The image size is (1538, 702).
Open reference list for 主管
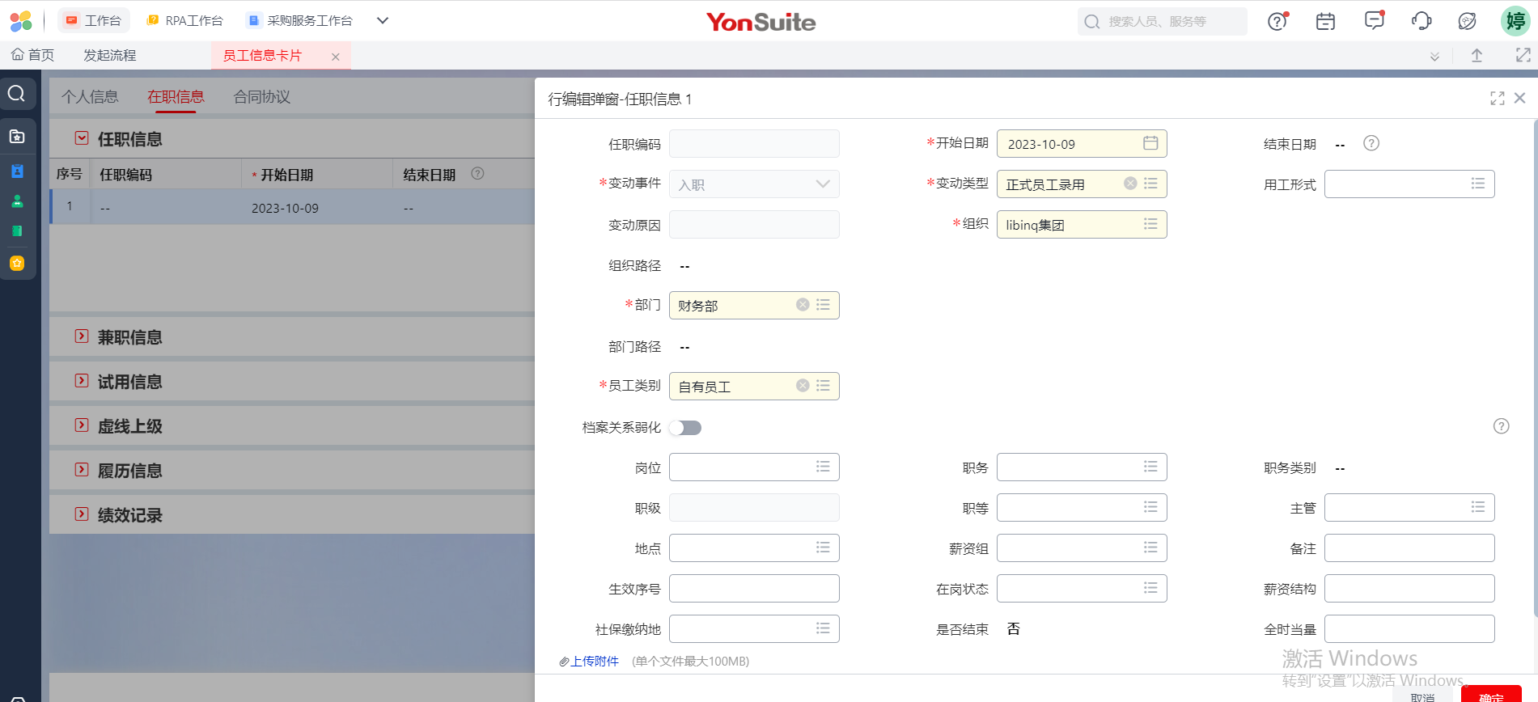(1478, 507)
